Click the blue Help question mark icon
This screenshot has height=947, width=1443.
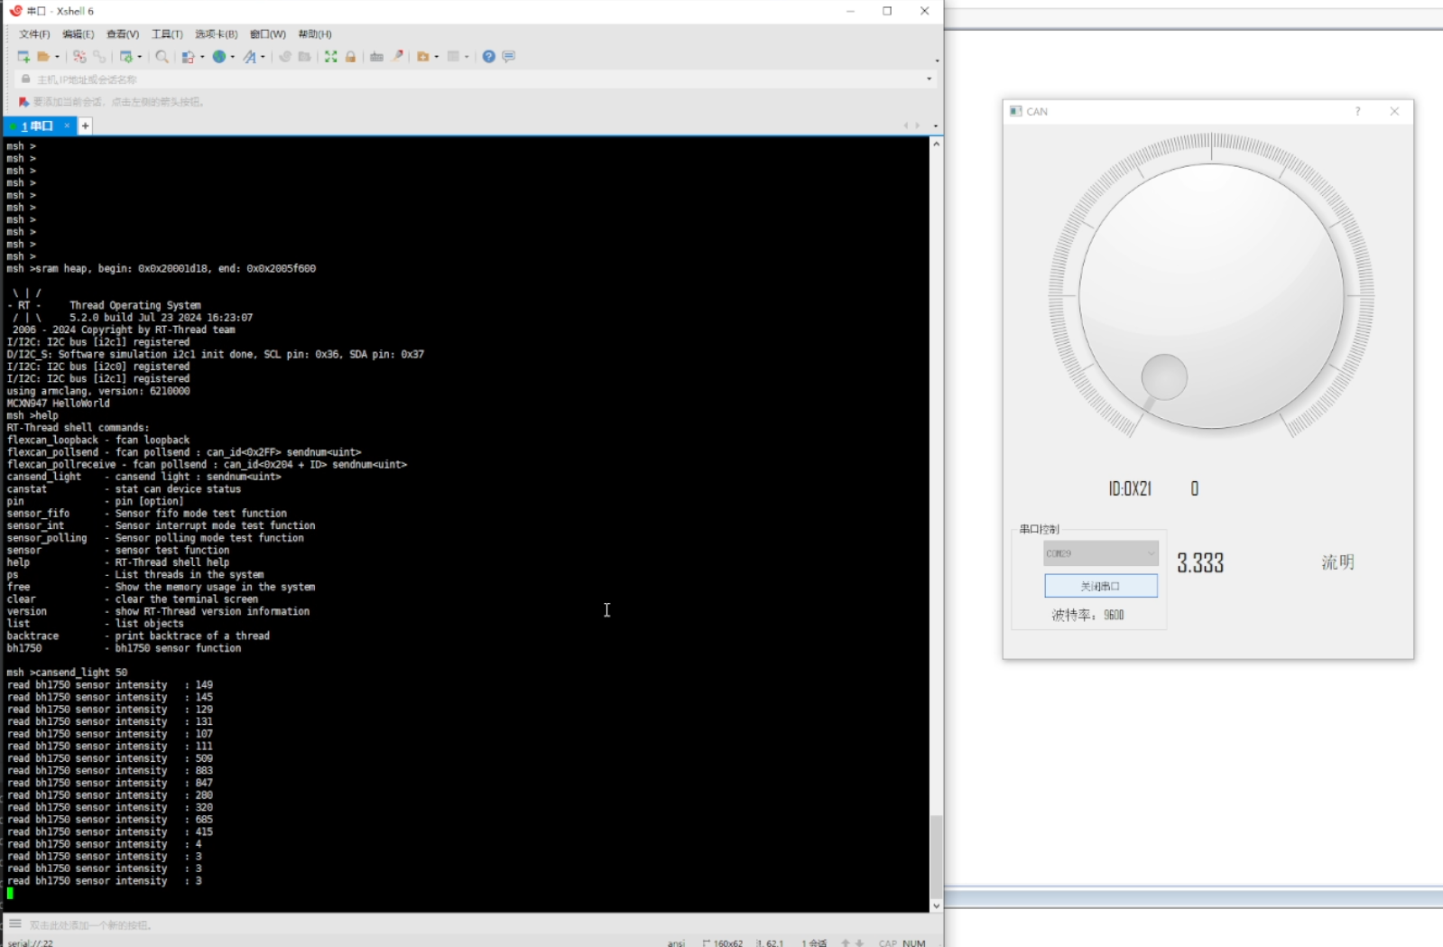pos(488,57)
